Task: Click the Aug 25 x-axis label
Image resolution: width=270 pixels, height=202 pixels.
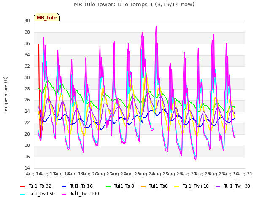Action: click(160, 174)
